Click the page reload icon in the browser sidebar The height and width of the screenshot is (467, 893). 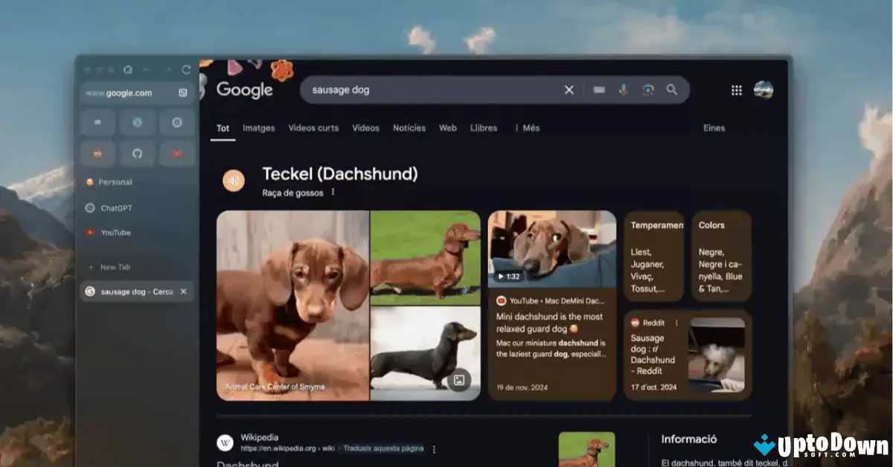[185, 71]
